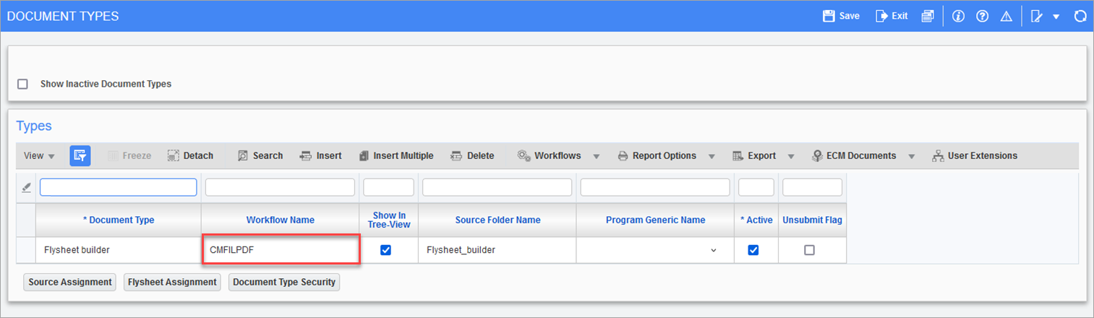Click the Source Assignment button
1094x318 pixels.
(x=70, y=282)
